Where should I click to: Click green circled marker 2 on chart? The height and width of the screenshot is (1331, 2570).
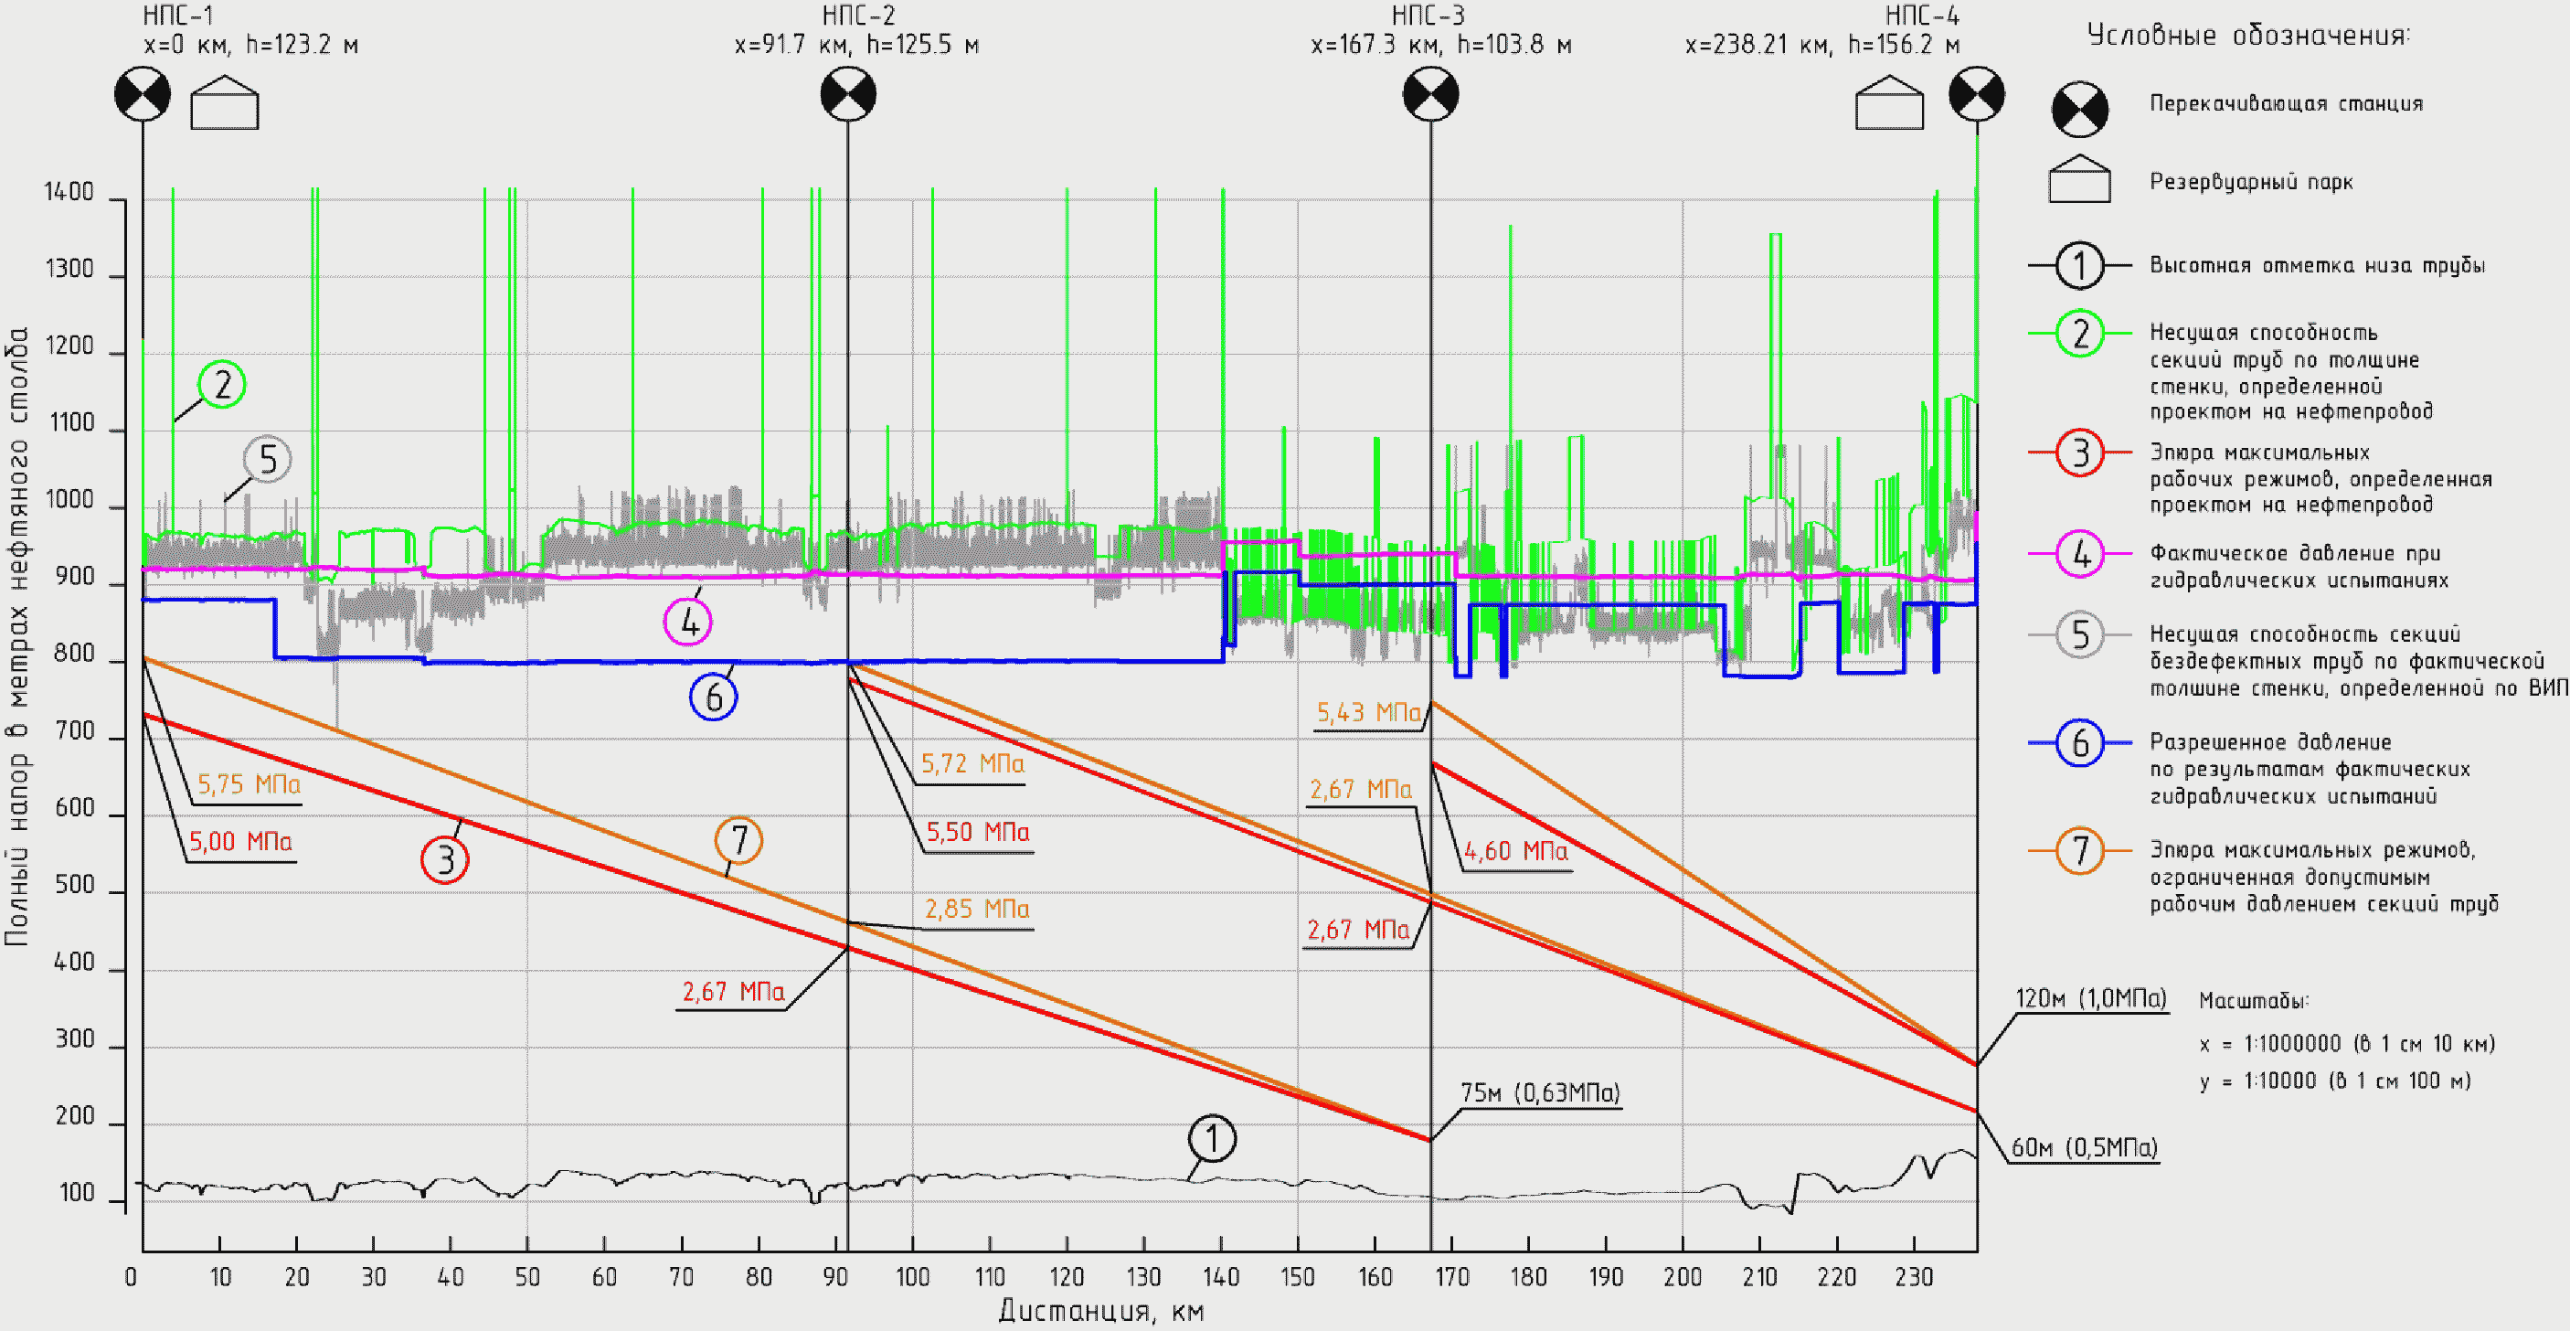click(221, 384)
